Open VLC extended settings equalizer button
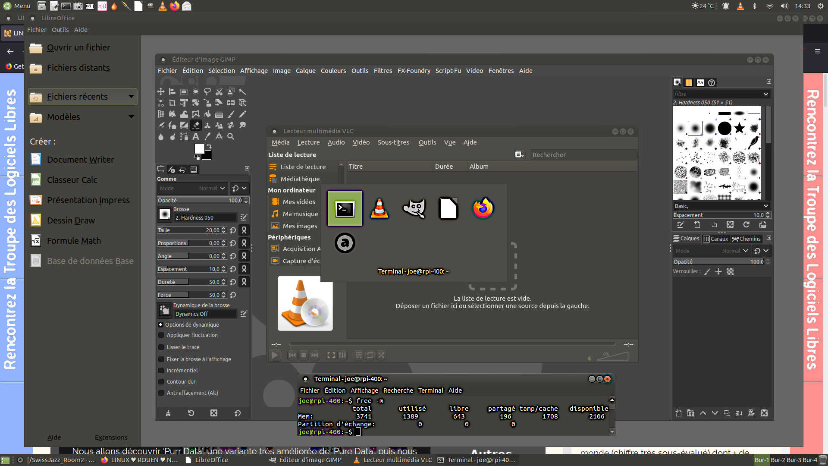Viewport: 828px width, 466px height. [342, 355]
